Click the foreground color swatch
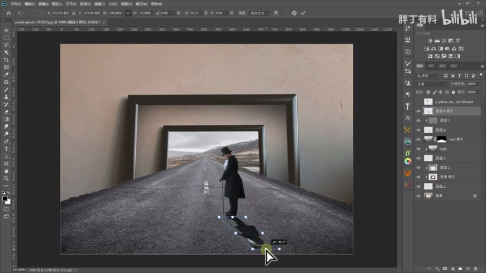 coord(5,198)
